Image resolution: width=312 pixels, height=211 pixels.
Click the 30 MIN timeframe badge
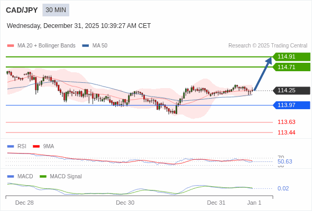(56, 10)
